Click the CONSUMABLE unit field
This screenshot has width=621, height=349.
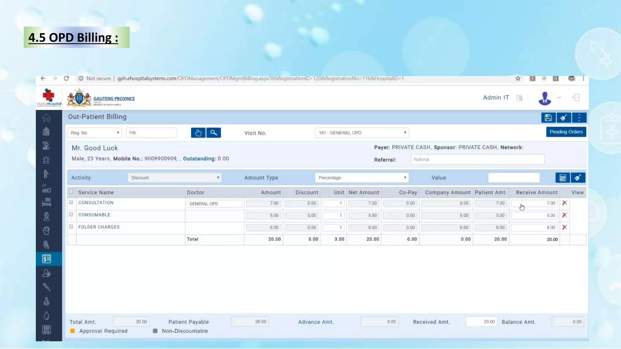[333, 215]
